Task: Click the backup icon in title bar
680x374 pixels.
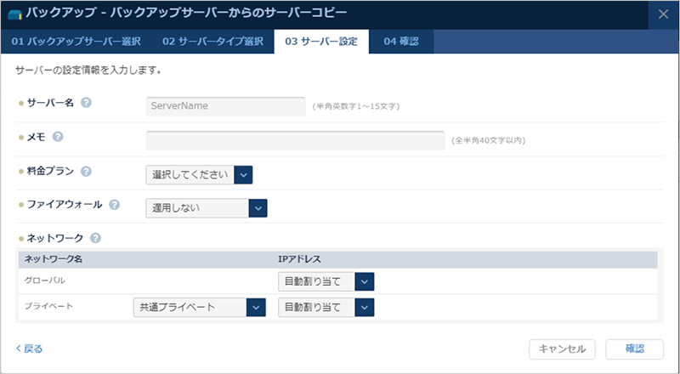Action: [x=14, y=14]
